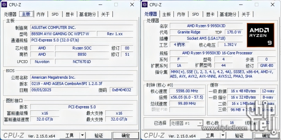
Task: Close the right CPU-Z window
Action: tap(273, 5)
